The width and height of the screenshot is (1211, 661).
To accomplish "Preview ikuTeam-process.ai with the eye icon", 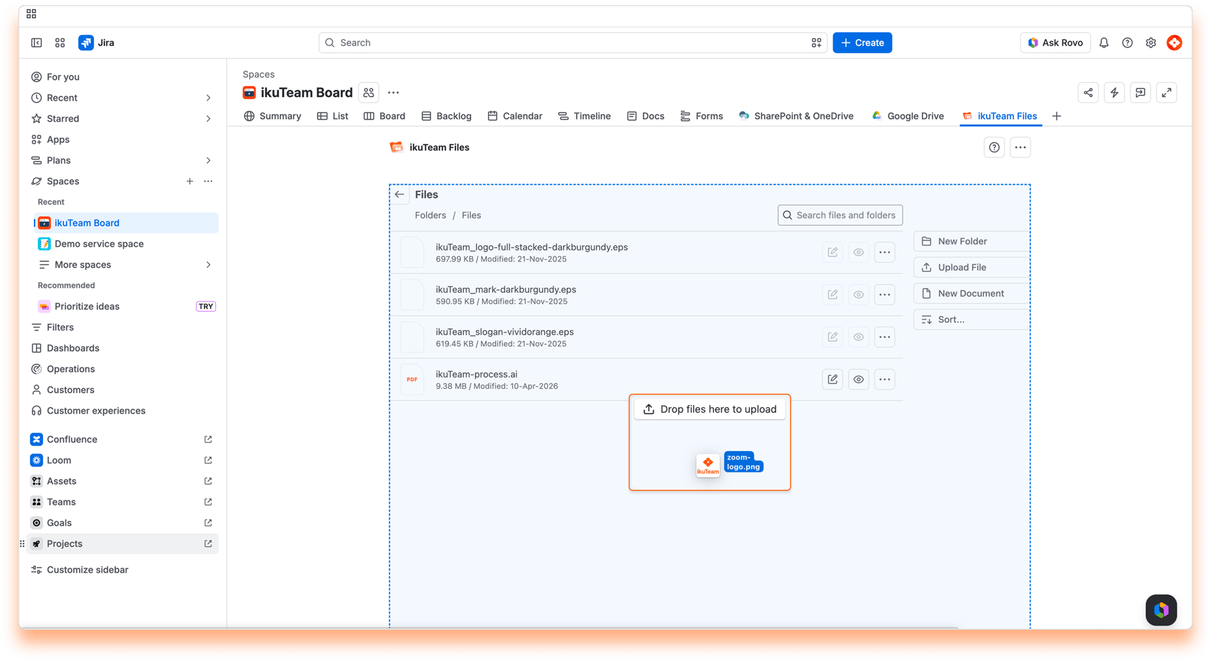I will tap(859, 379).
